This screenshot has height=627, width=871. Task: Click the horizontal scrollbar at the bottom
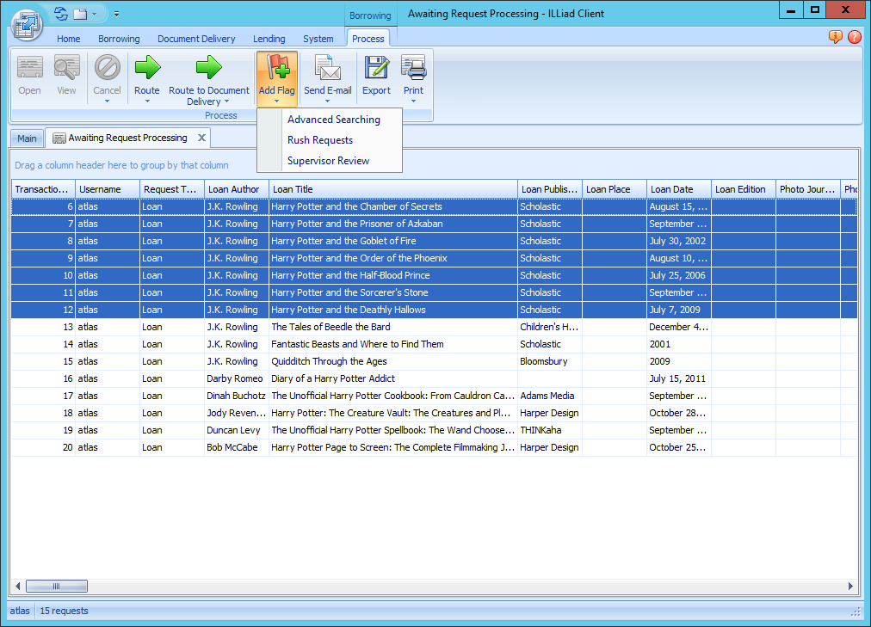coord(57,586)
